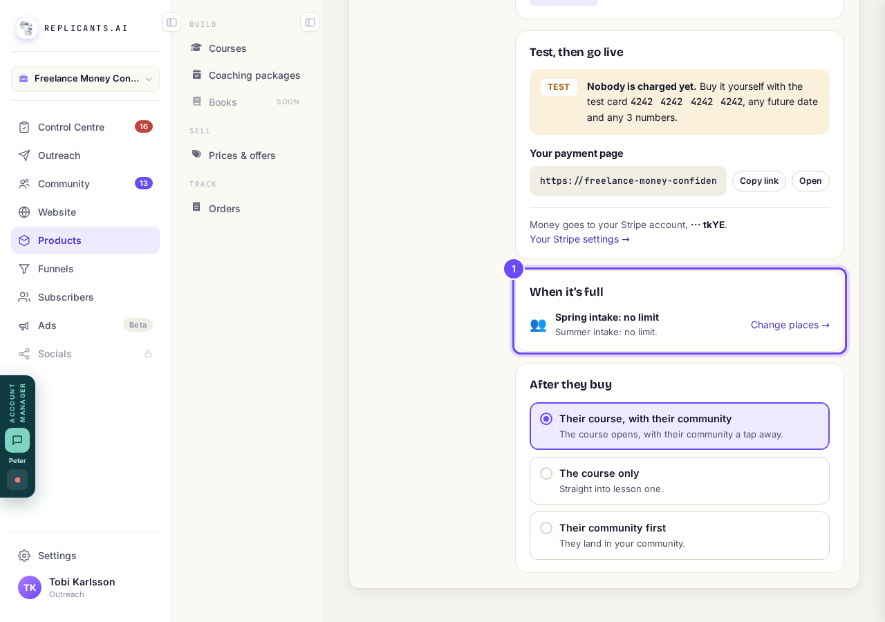Screen dimensions: 885x622
Task: Click the Beta label beside Ads
Action: (138, 325)
